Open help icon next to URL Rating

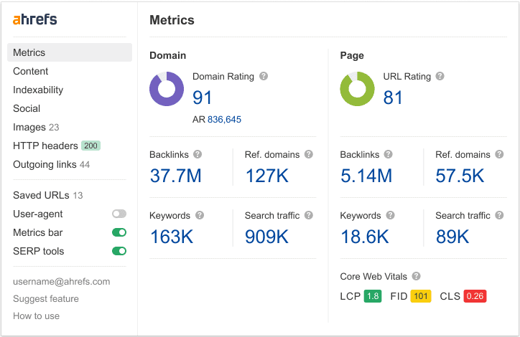point(440,76)
